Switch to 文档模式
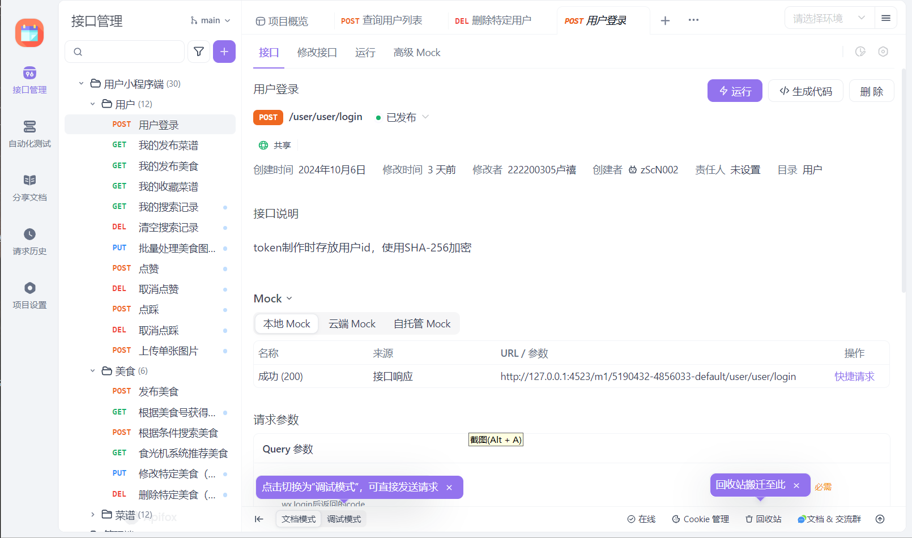Image resolution: width=912 pixels, height=538 pixels. coord(299,519)
